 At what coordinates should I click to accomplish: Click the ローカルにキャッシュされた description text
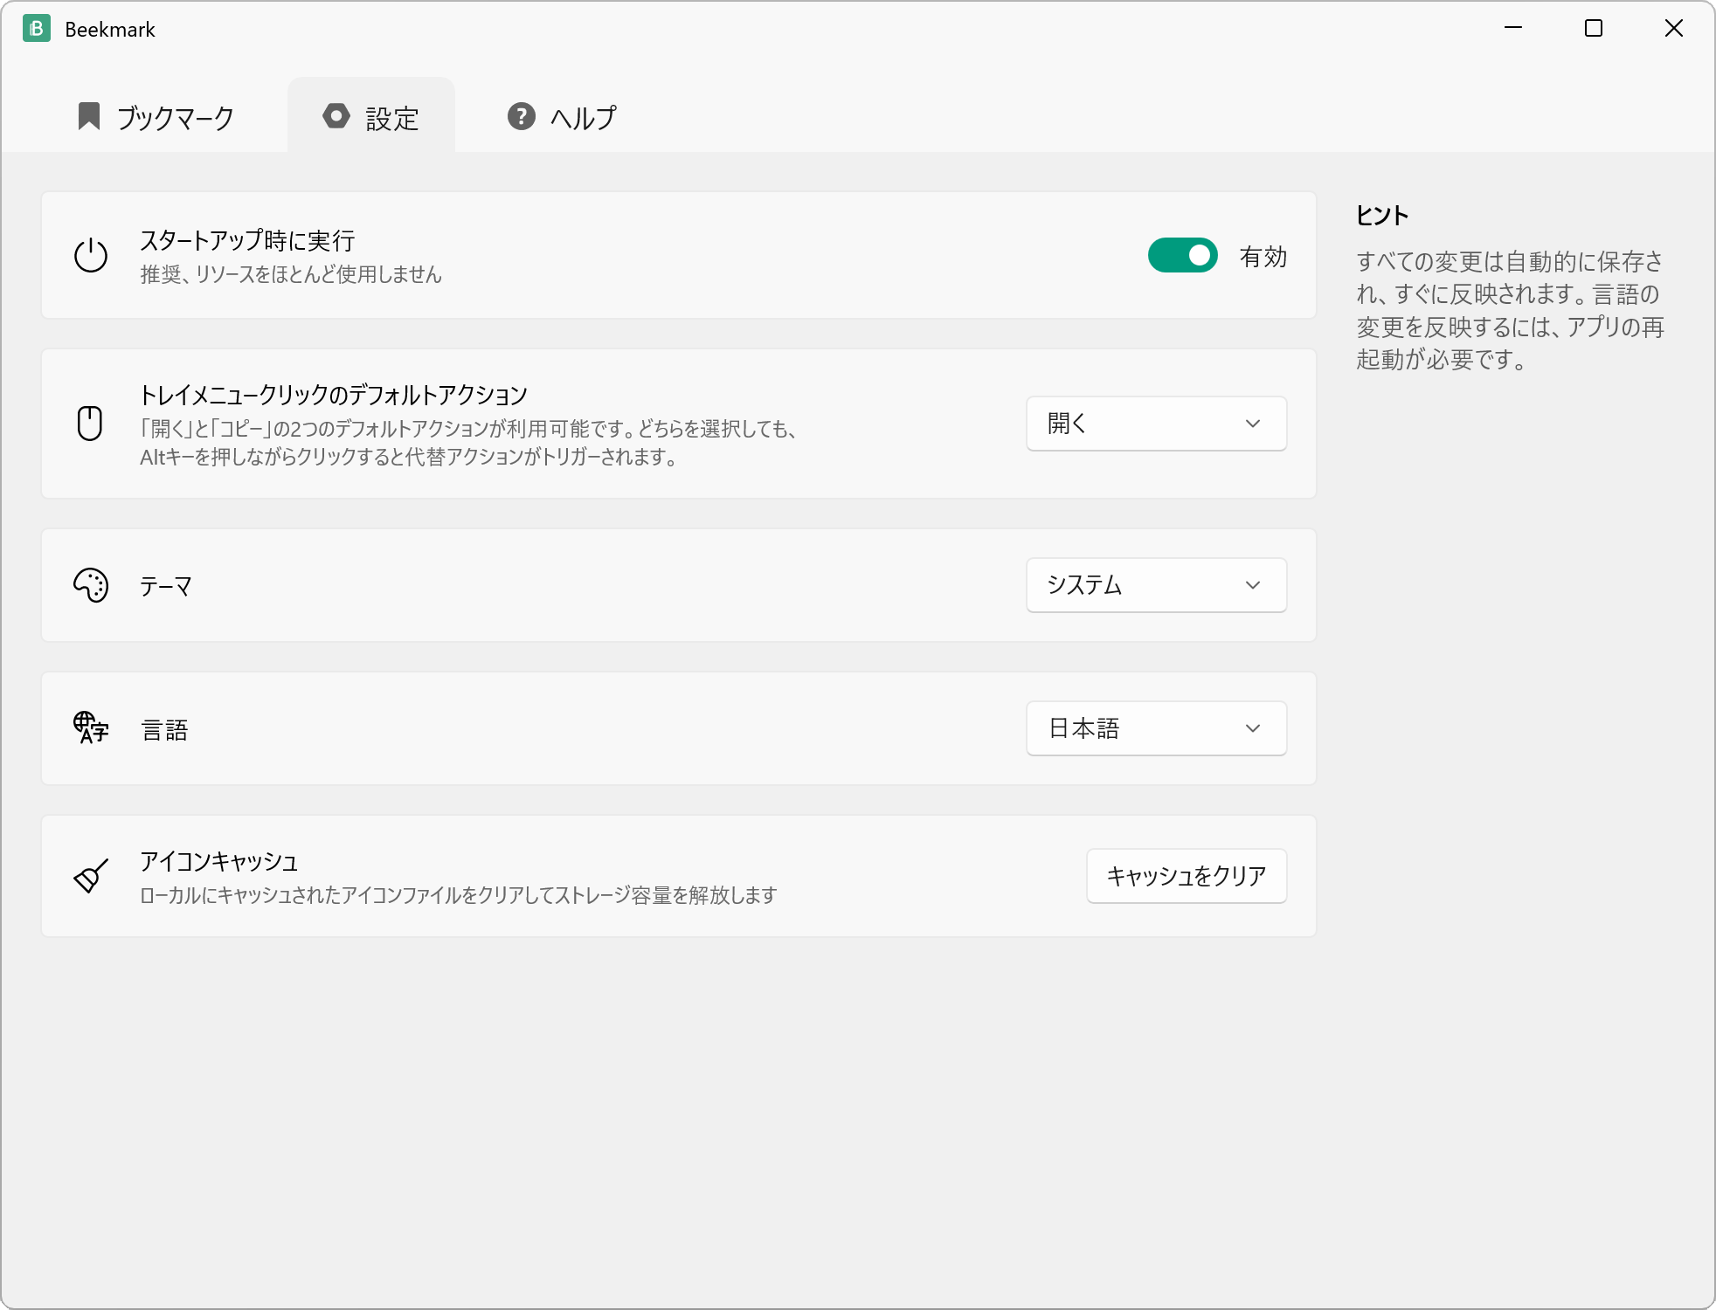click(x=459, y=895)
